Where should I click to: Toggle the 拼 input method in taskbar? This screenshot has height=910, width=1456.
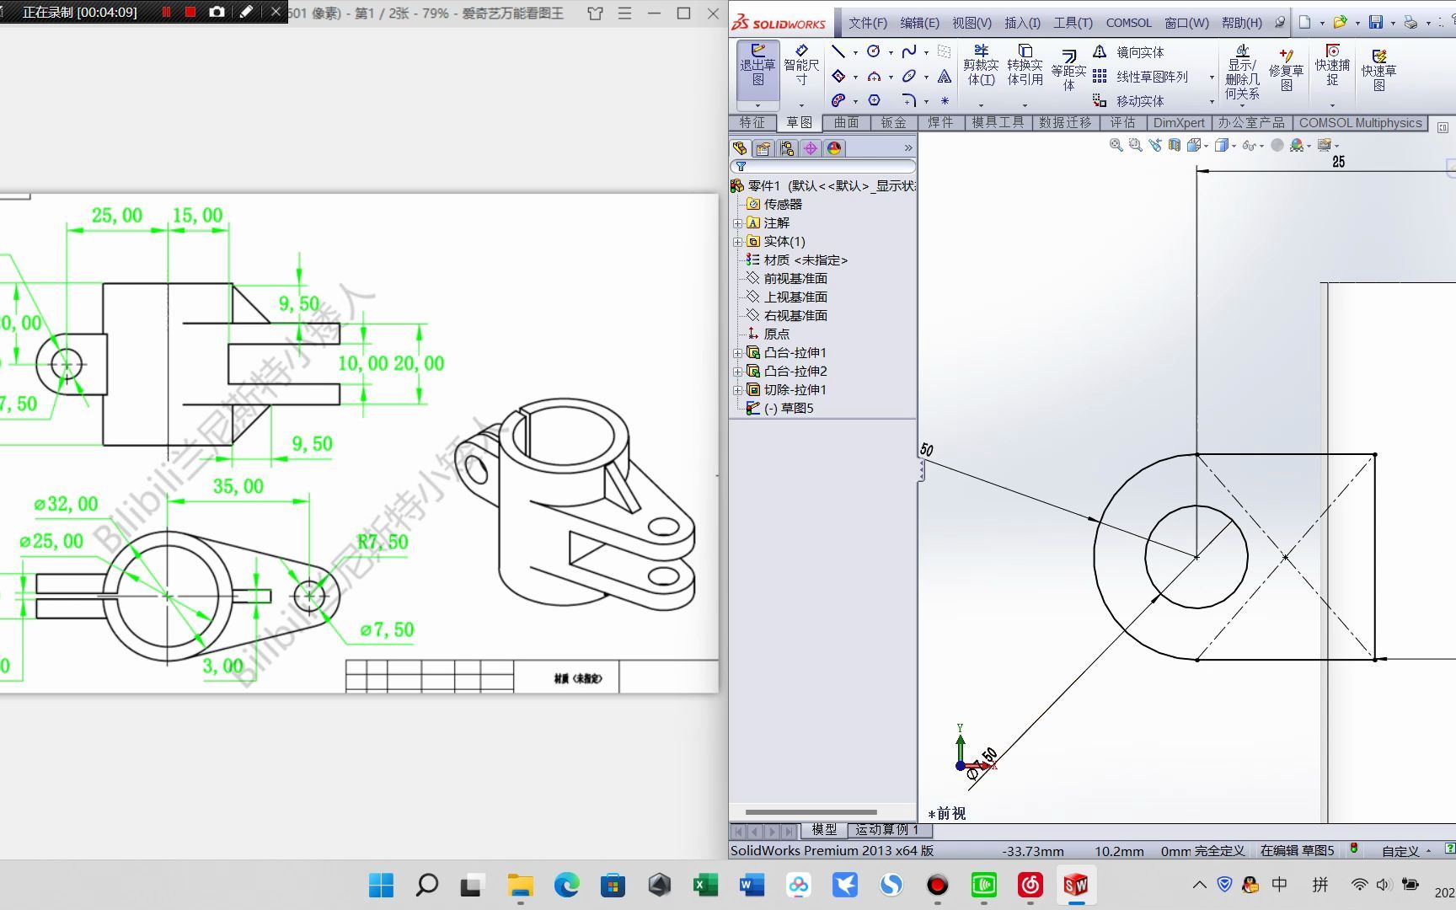1321,886
